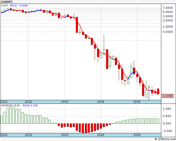Select 2022 on the price chart time axis
This screenshot has width=176, height=141.
pyautogui.click(x=28, y=102)
